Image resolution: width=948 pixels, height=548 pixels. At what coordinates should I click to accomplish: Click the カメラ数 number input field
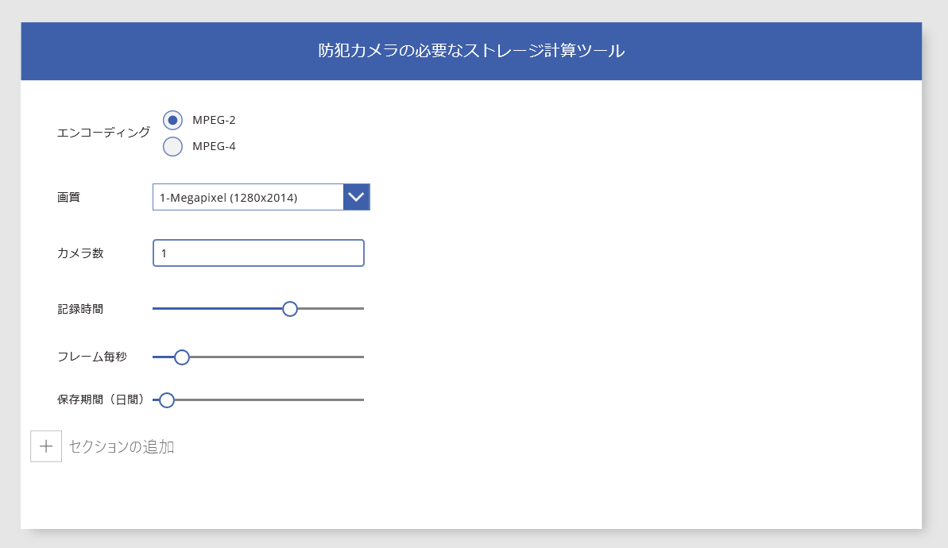point(258,253)
